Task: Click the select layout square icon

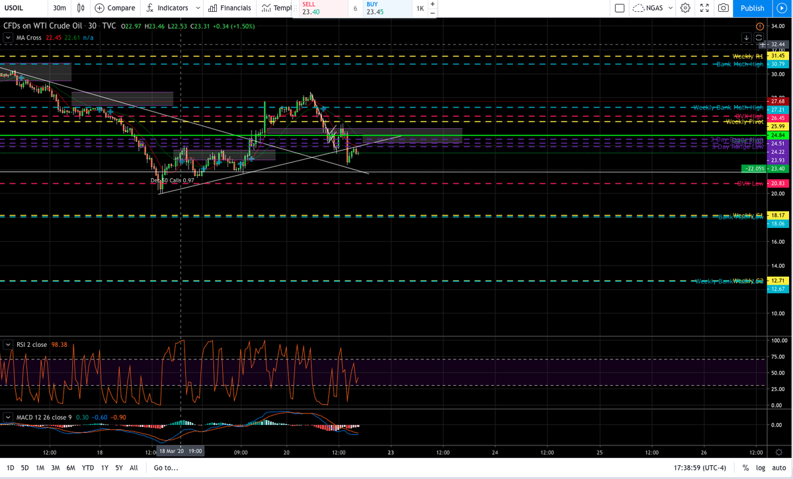Action: click(619, 8)
